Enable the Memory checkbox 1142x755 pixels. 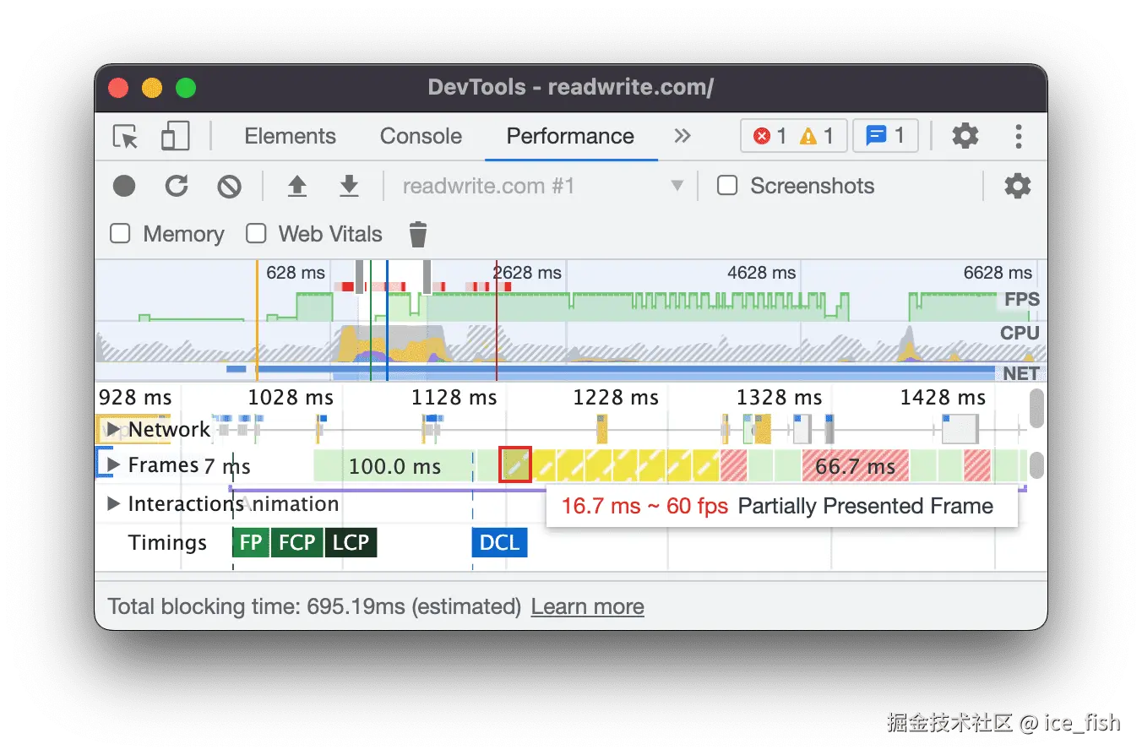pos(121,234)
